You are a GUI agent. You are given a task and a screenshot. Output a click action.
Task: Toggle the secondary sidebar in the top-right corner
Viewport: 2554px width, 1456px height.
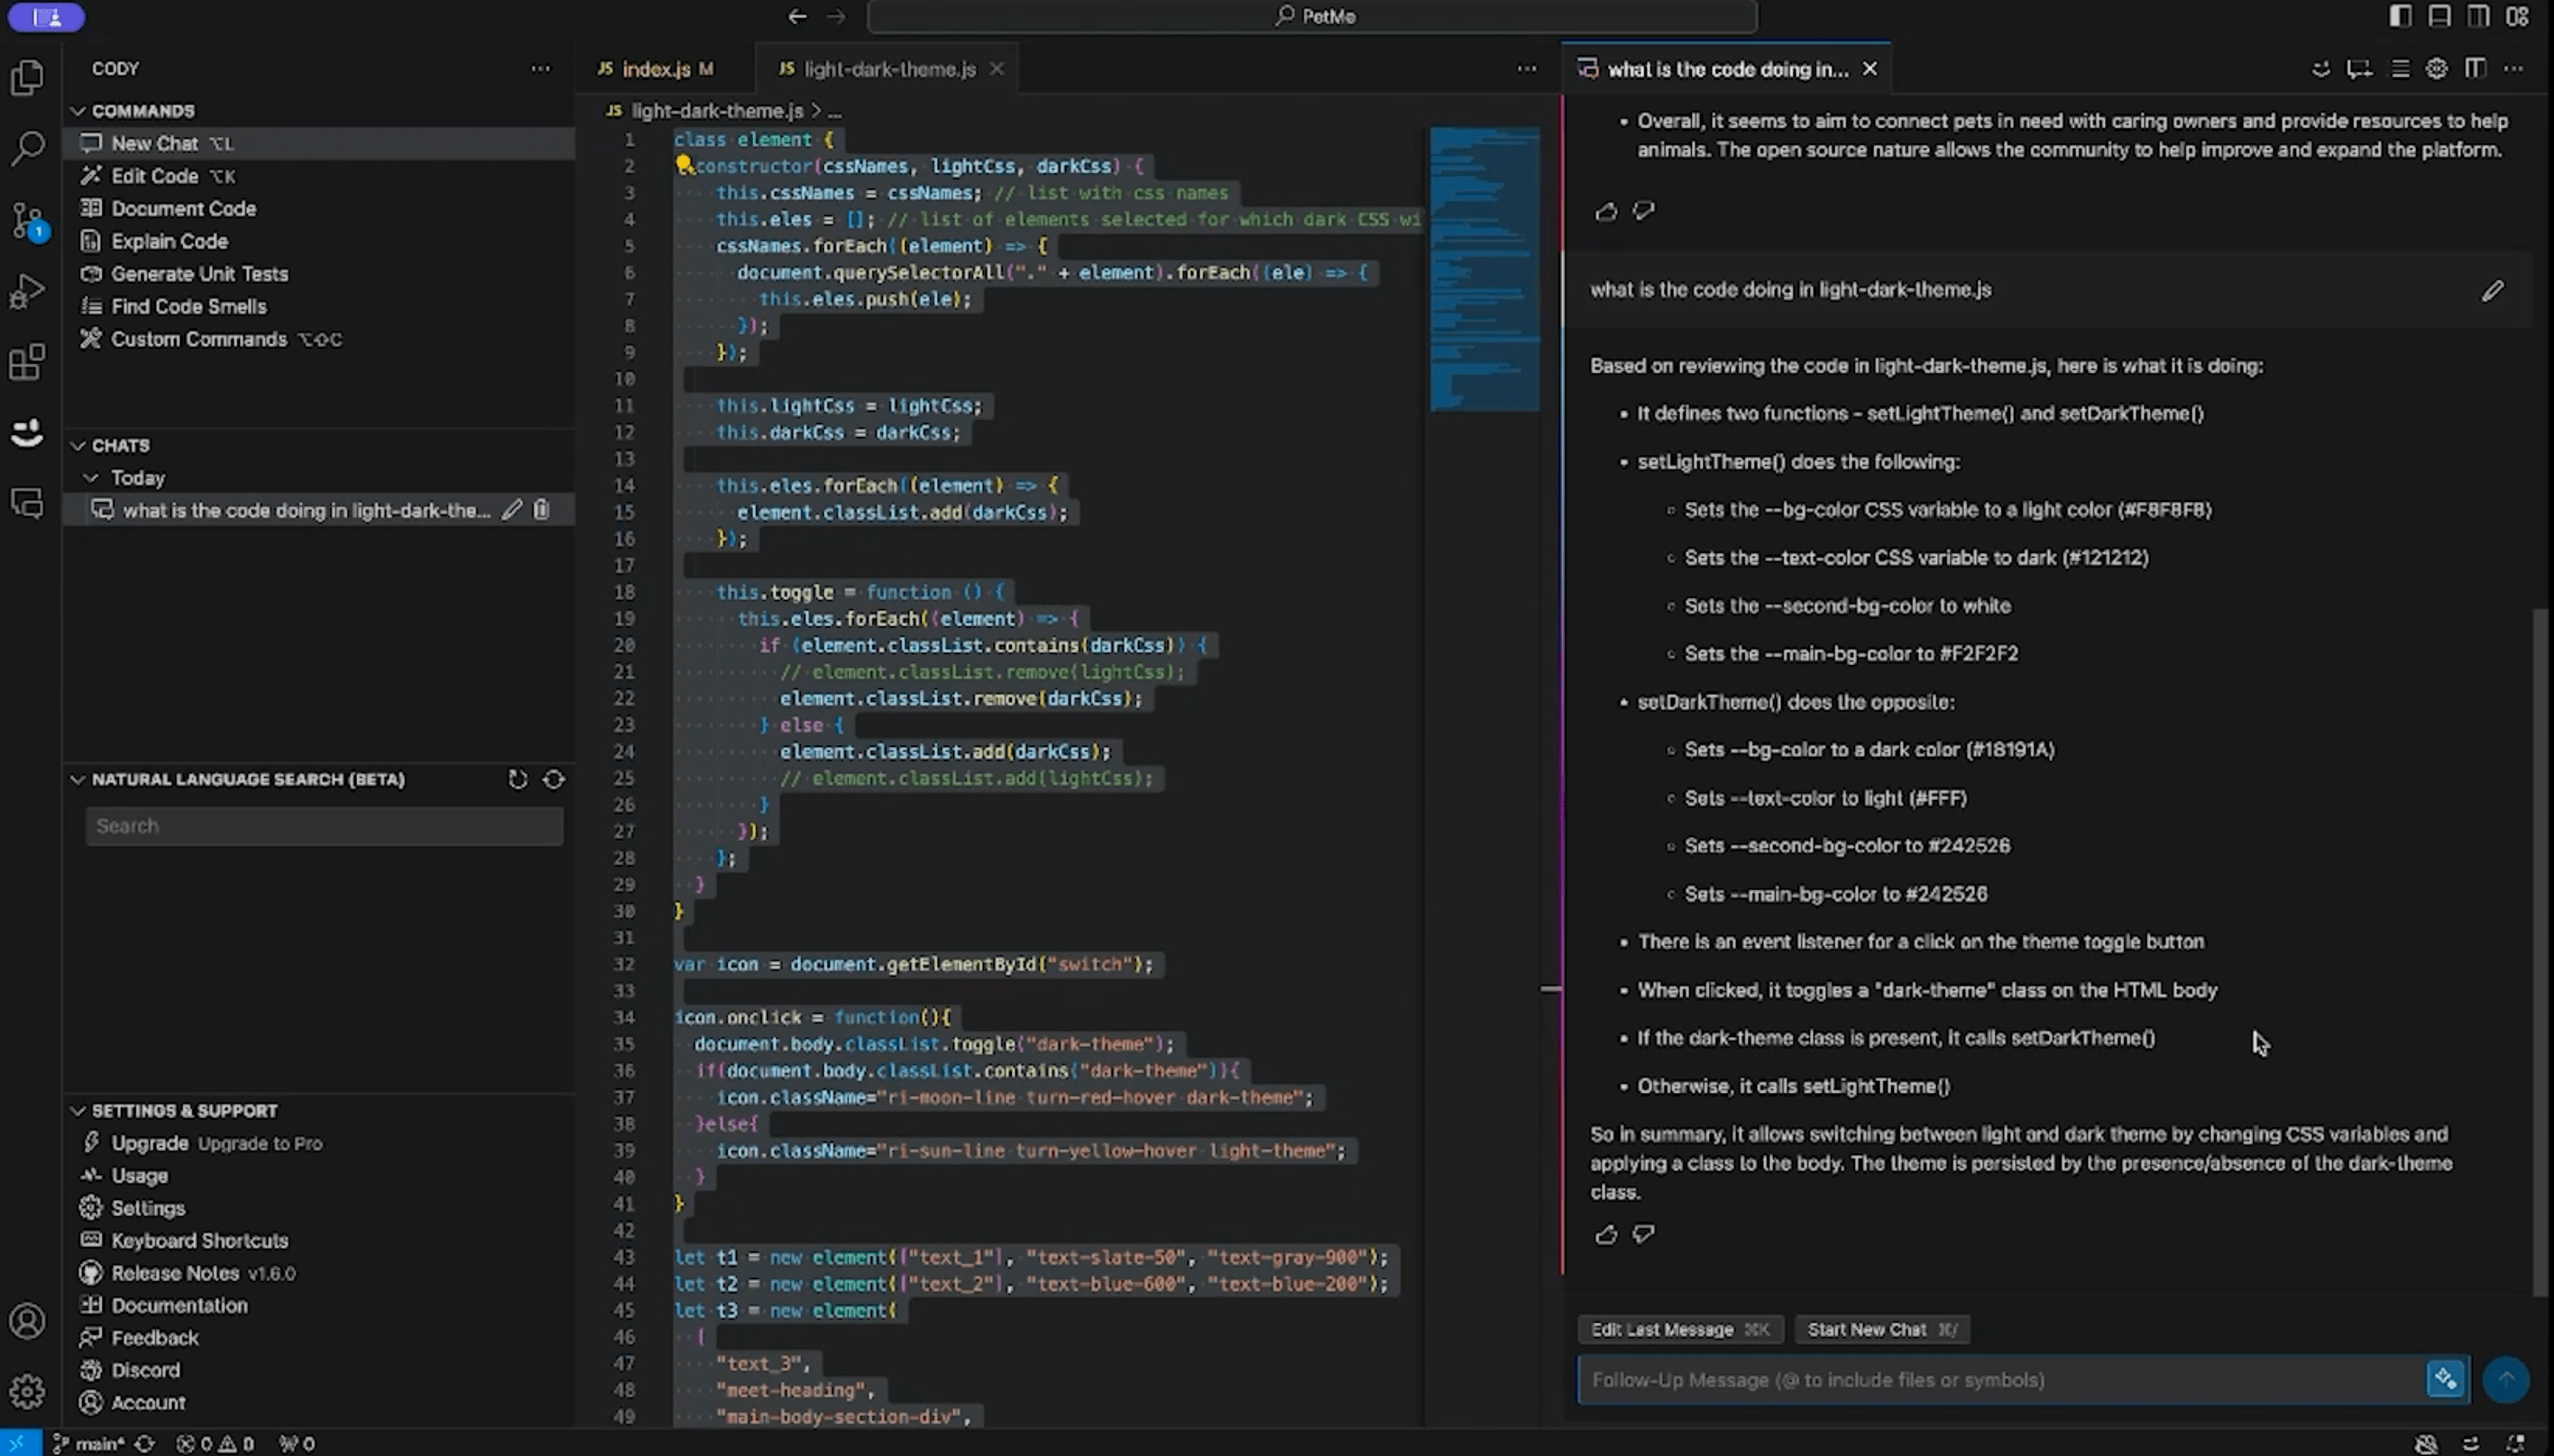2477,16
